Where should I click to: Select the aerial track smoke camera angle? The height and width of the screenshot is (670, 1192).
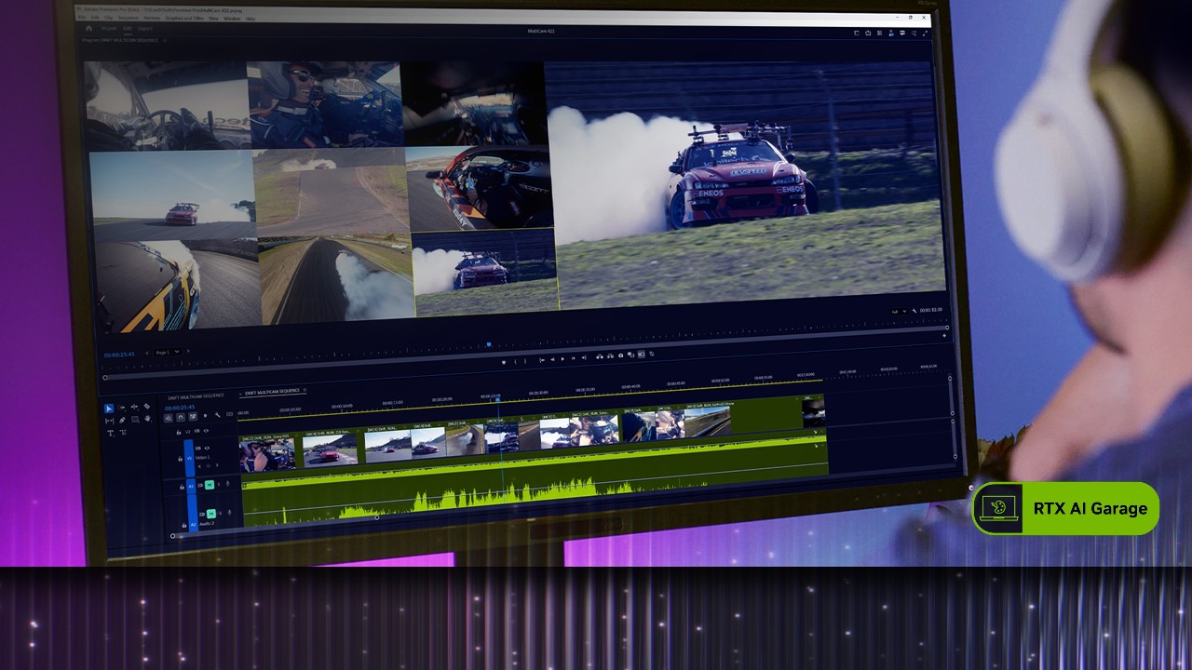[335, 279]
